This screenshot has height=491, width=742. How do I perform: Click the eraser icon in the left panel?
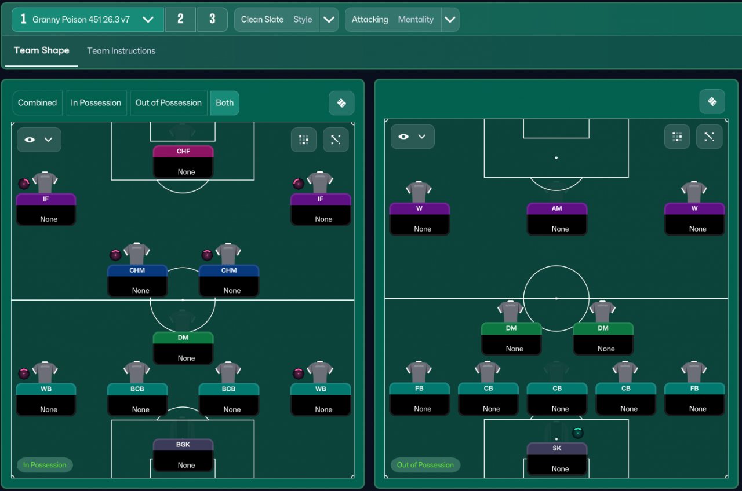341,103
